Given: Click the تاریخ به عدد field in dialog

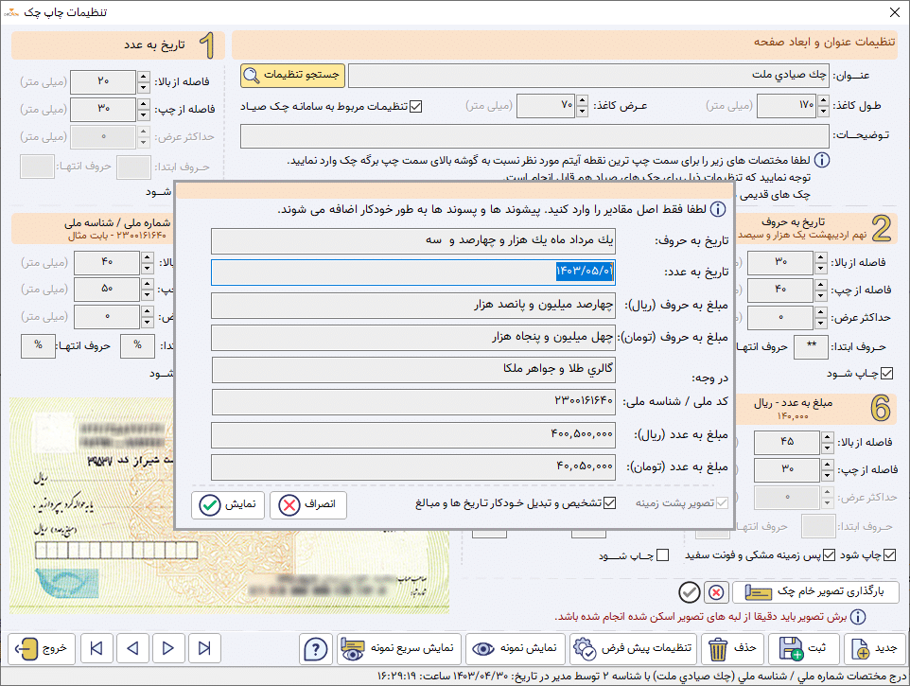Looking at the screenshot, I should pos(412,273).
